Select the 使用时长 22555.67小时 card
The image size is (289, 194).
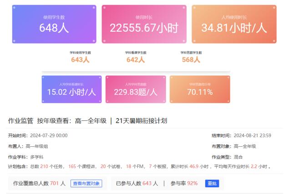pyautogui.click(x=144, y=24)
